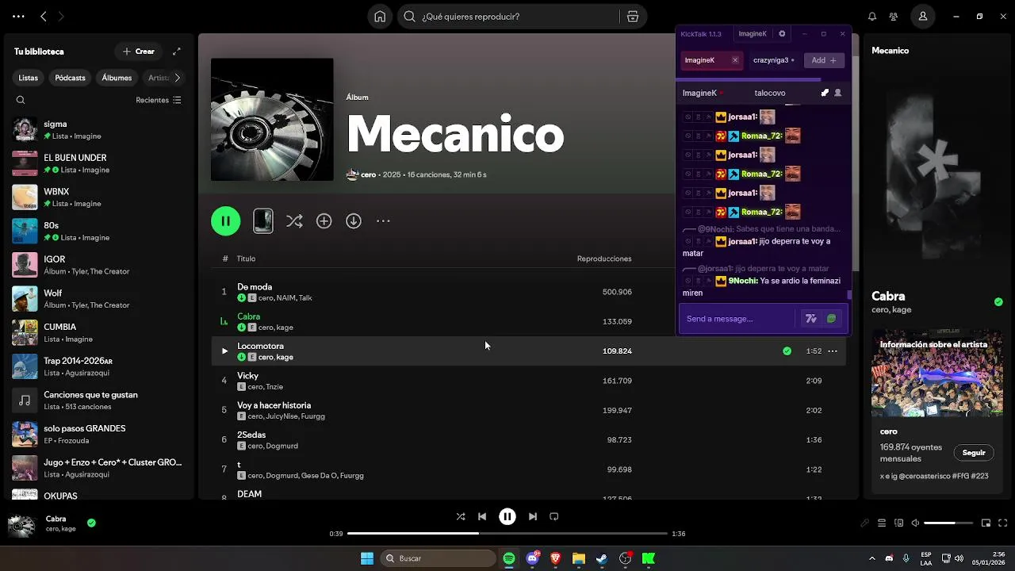Focus the '¿Qué quieres reproducir?' search field
The width and height of the screenshot is (1015, 571).
[507, 17]
